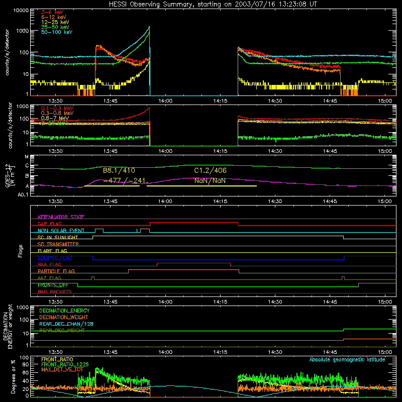Click the FRONT_RATIO_1225 legend label
This screenshot has height=402, width=402.
click(x=65, y=364)
